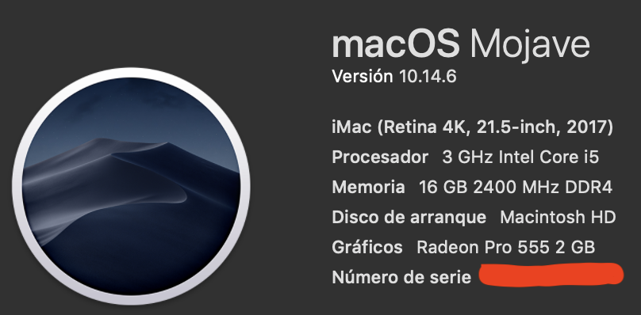The height and width of the screenshot is (315, 641).
Task: Click the Memoria label
Action: tap(368, 188)
